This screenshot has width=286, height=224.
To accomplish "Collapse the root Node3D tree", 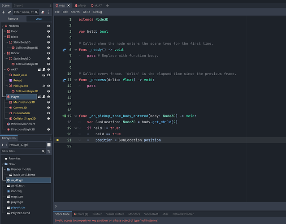I will (3, 26).
